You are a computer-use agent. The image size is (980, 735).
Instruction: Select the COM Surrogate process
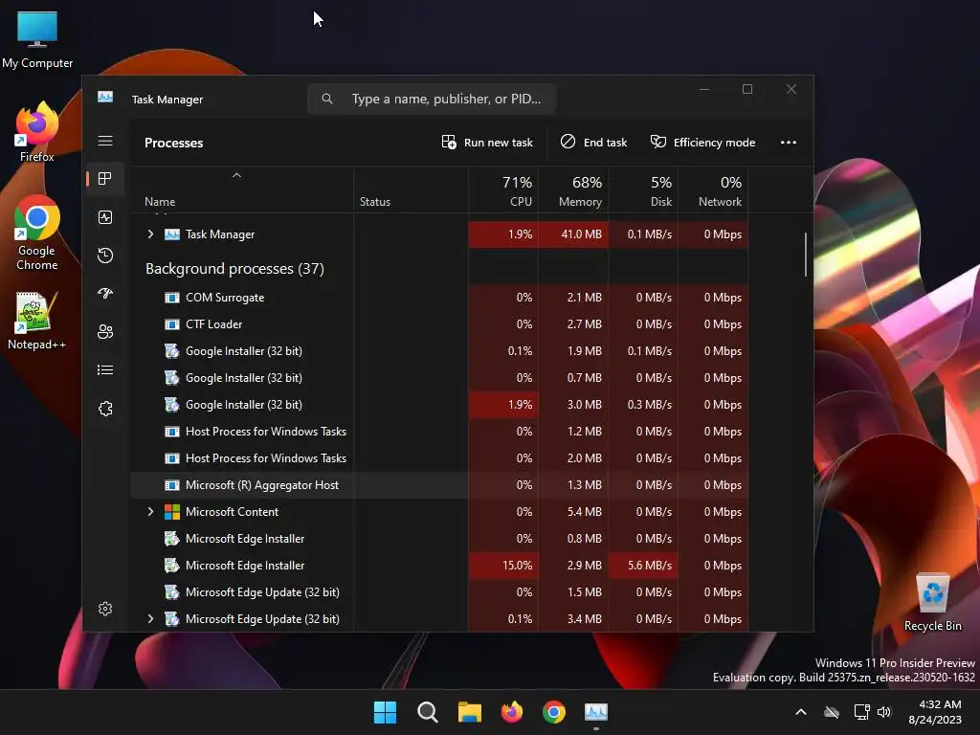[x=438, y=298]
